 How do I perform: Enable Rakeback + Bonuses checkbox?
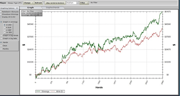[1, 12]
